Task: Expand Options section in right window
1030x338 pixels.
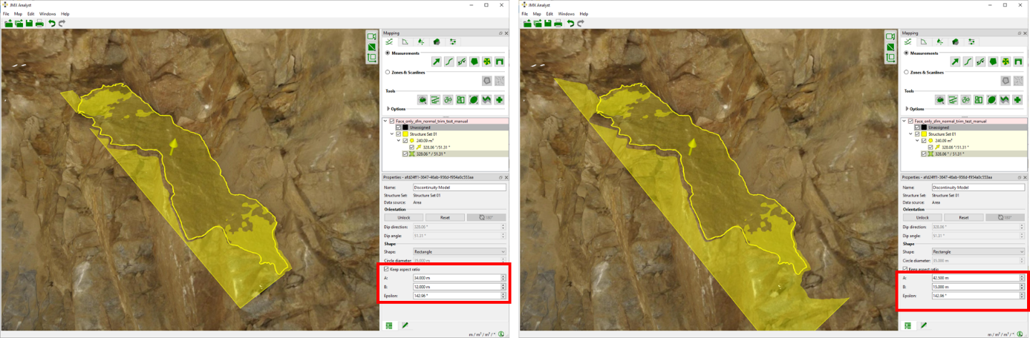Action: [906, 109]
